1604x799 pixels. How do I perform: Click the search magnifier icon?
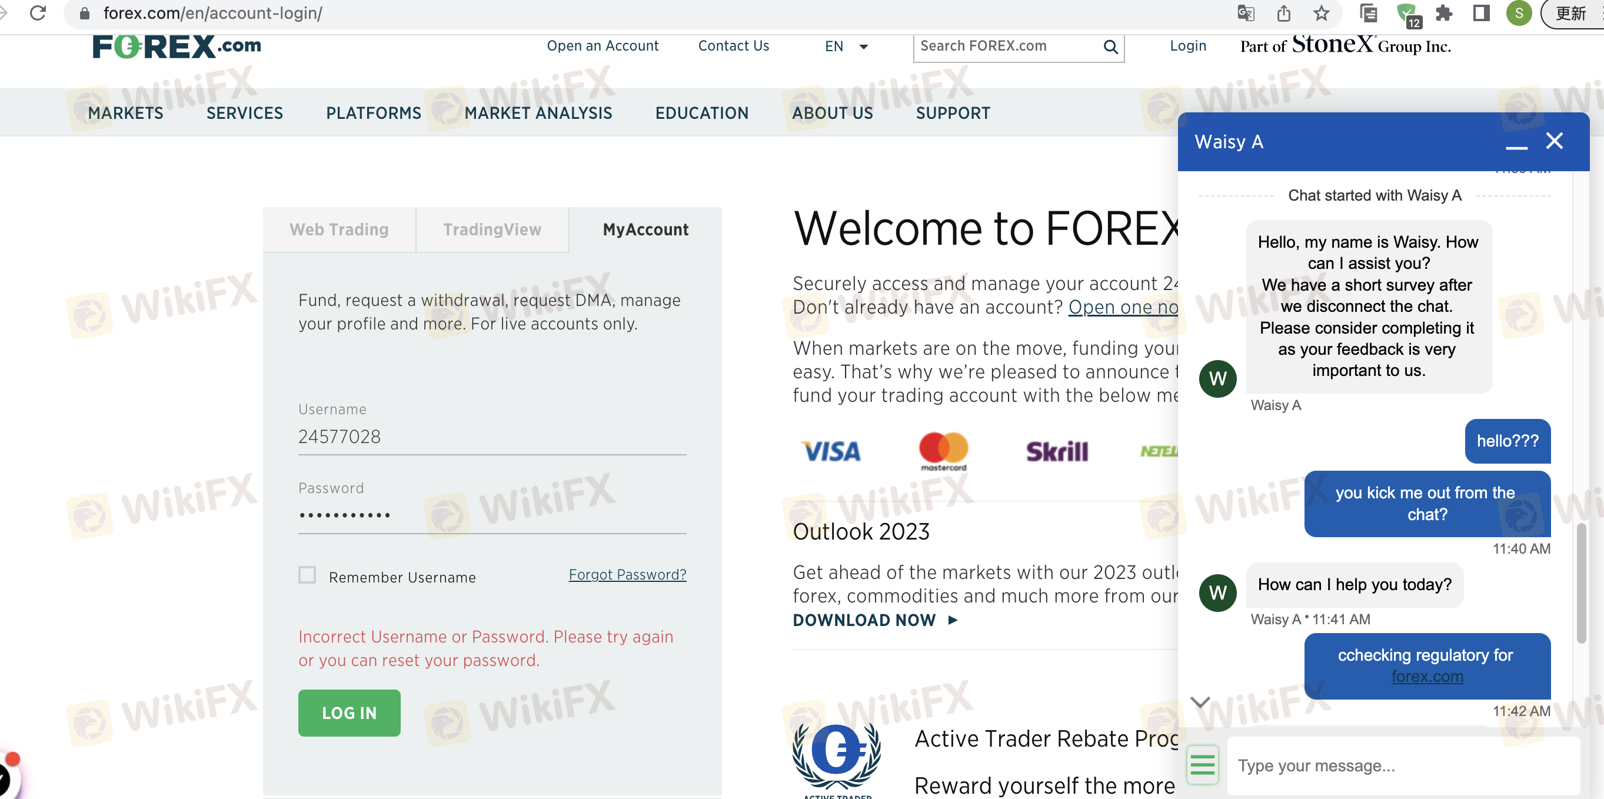1110,46
